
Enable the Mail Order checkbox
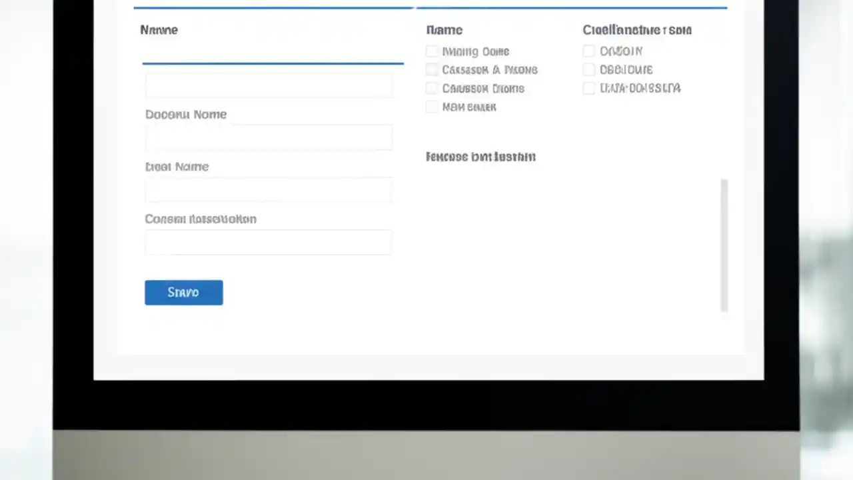pyautogui.click(x=432, y=107)
